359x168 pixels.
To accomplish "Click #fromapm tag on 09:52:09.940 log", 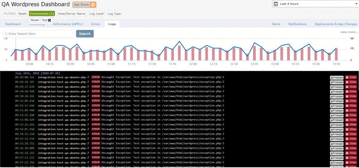I will click(x=337, y=110).
